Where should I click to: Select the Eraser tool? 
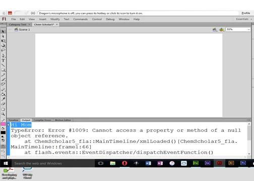3,104
